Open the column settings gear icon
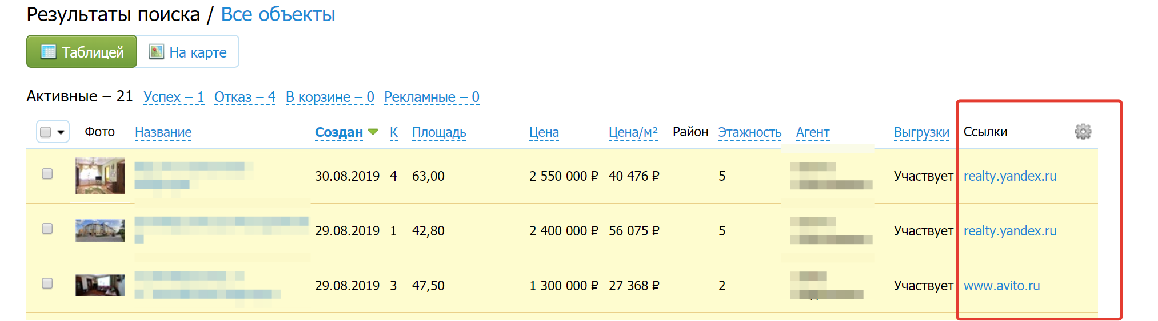The width and height of the screenshot is (1158, 321). 1083,132
